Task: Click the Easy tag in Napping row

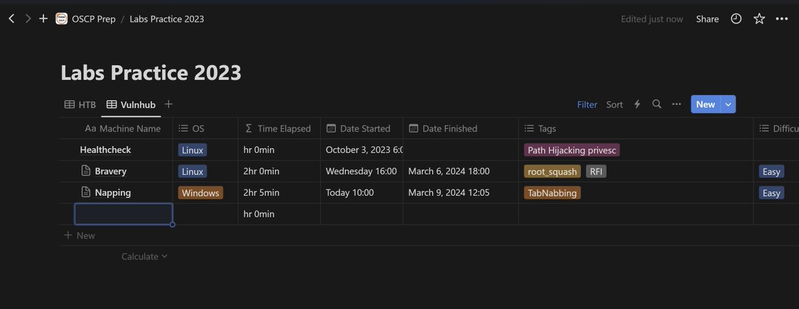Action: [771, 193]
